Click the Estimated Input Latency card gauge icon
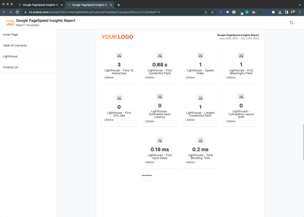 (160, 97)
